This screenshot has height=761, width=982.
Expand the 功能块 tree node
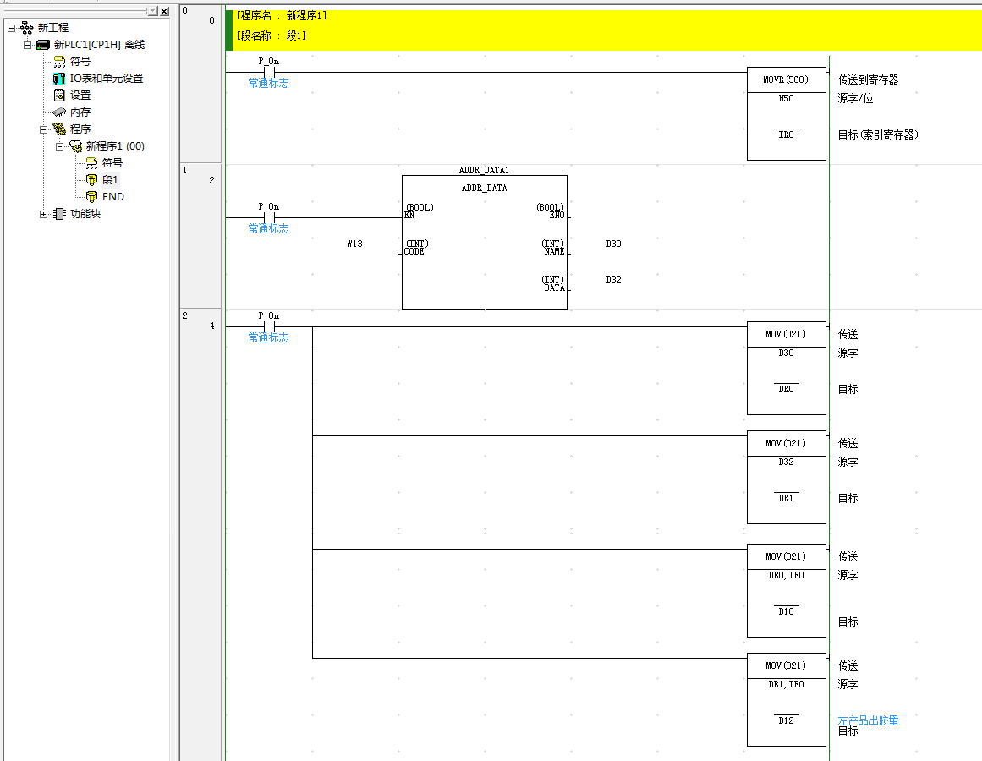(x=44, y=214)
